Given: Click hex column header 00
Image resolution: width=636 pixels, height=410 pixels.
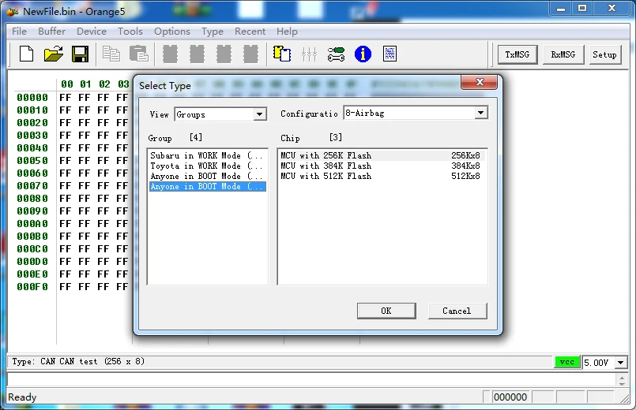Looking at the screenshot, I should (67, 84).
